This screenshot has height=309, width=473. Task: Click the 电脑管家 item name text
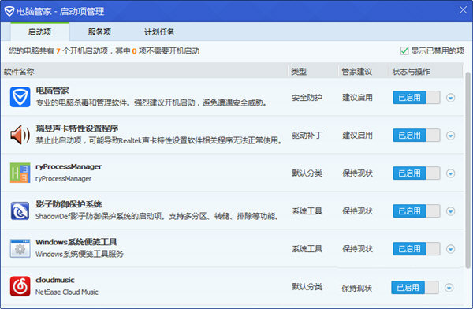(x=52, y=90)
